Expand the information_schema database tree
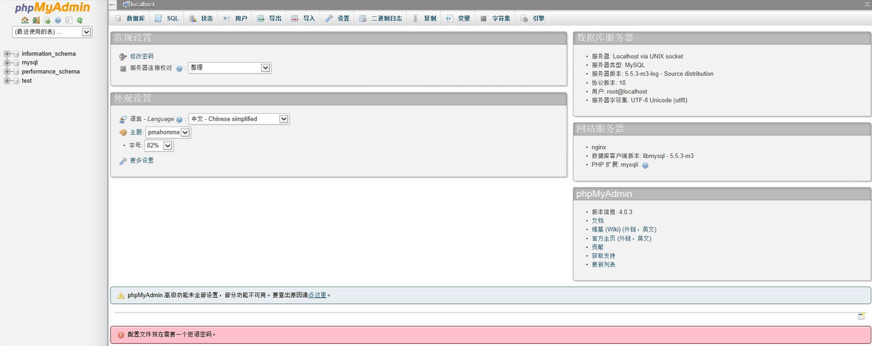This screenshot has width=872, height=346. (x=7, y=54)
